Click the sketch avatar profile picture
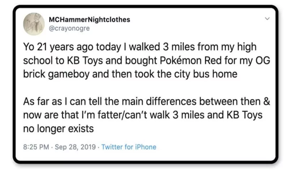Viewport: 289px width, 170px height. pyautogui.click(x=34, y=23)
